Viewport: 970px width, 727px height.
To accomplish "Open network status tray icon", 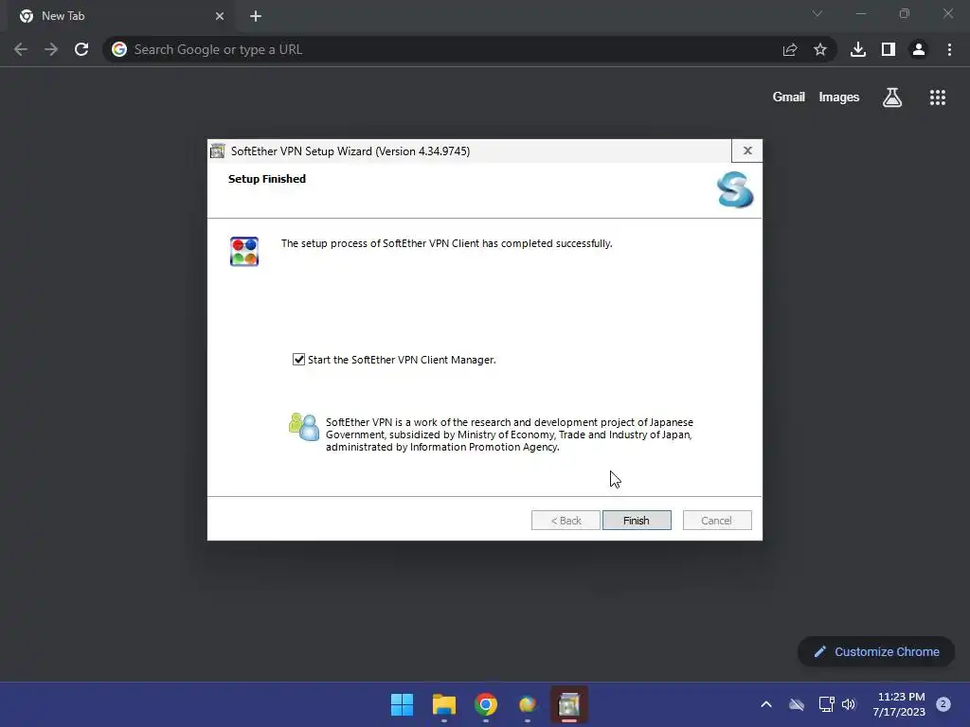I will click(826, 704).
